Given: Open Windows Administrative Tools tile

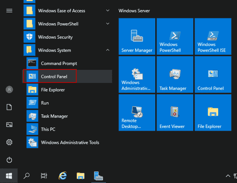Looking at the screenshot, I should (137, 74).
